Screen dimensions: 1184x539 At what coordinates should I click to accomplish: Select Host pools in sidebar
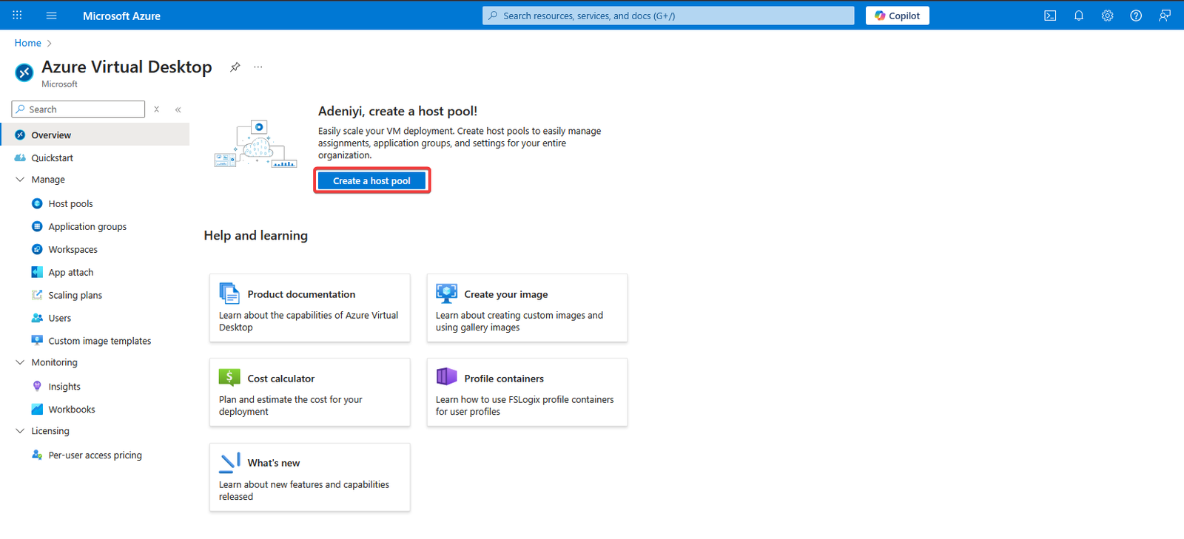click(70, 204)
